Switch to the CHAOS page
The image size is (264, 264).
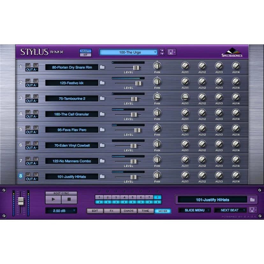click(128, 211)
